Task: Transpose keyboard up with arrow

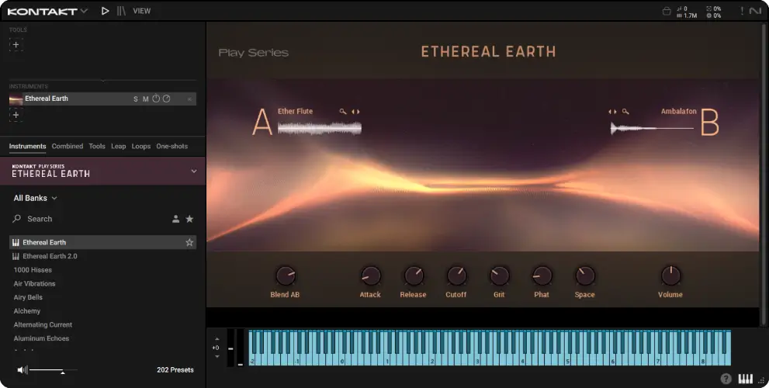Action: (x=216, y=339)
